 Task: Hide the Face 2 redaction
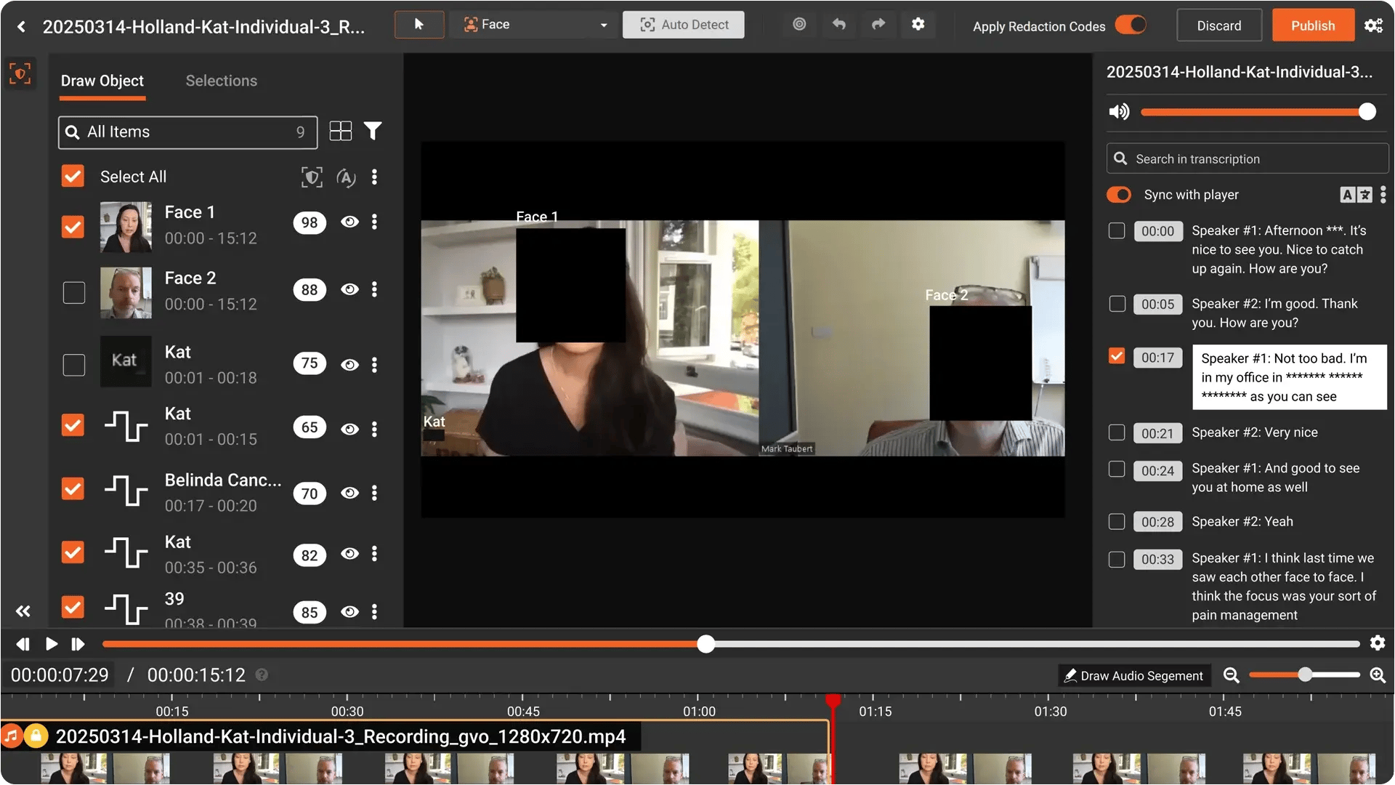point(349,289)
